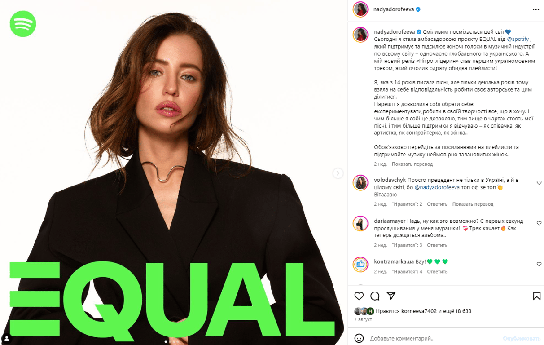The height and width of the screenshot is (345, 544).
Task: Like volodavchyk's comment
Action: point(539,182)
